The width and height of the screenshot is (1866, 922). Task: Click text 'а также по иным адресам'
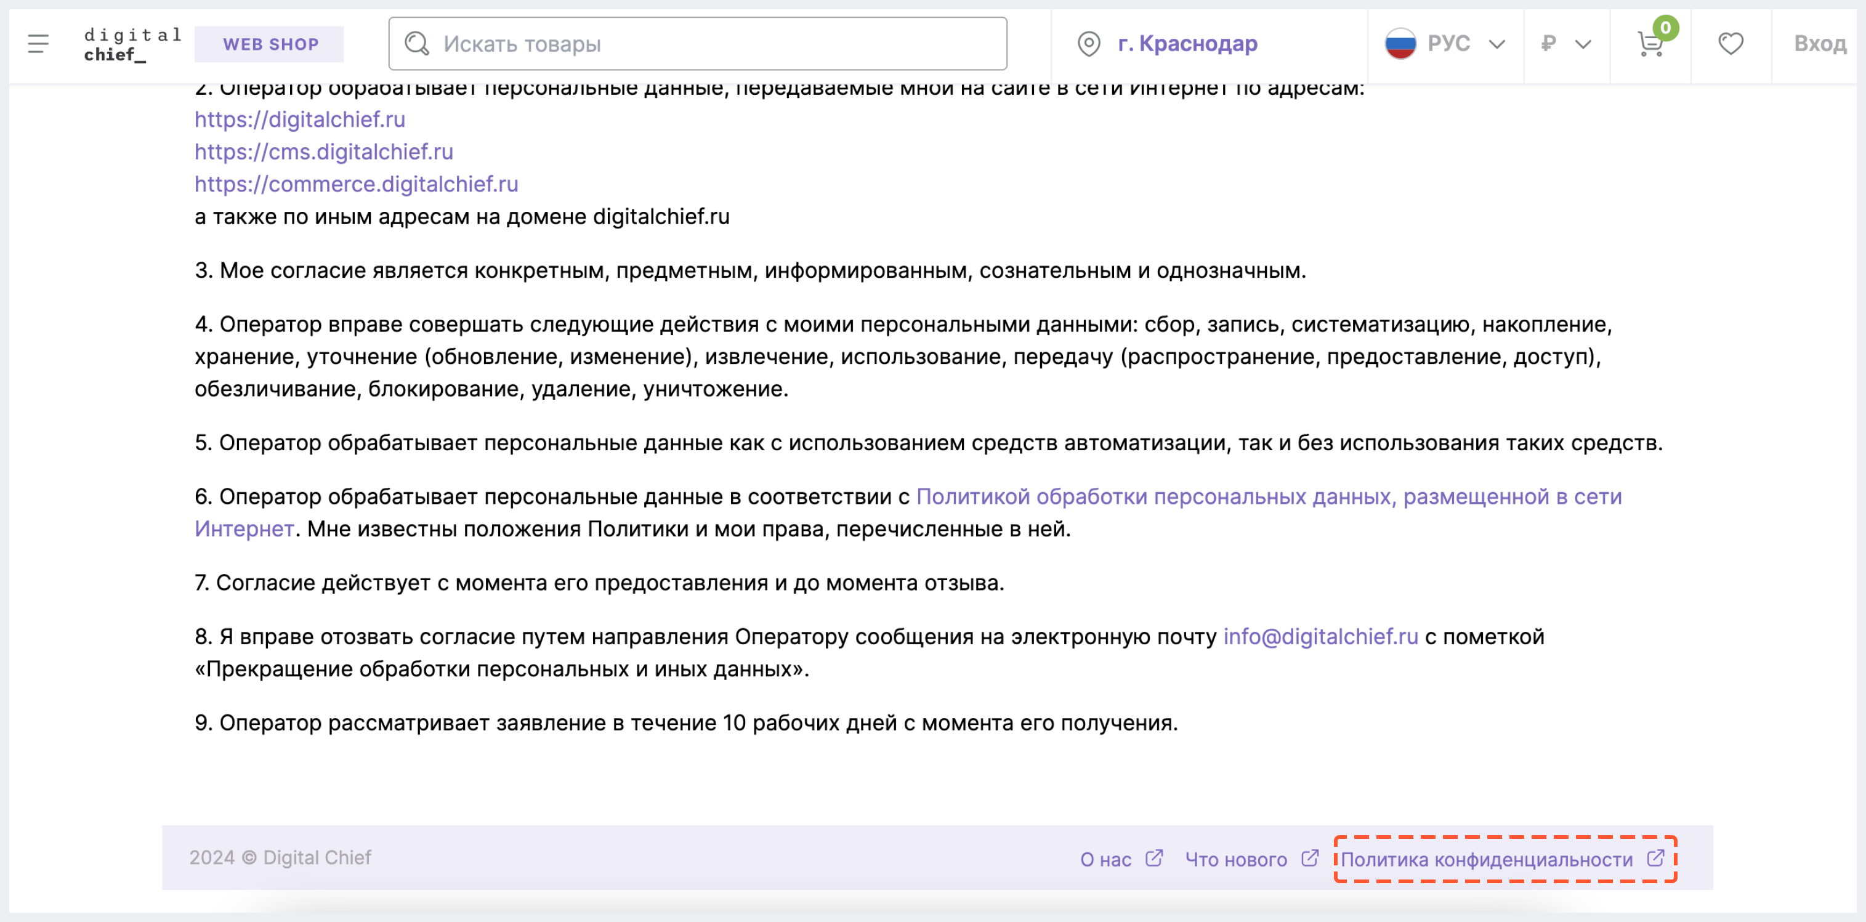462,217
